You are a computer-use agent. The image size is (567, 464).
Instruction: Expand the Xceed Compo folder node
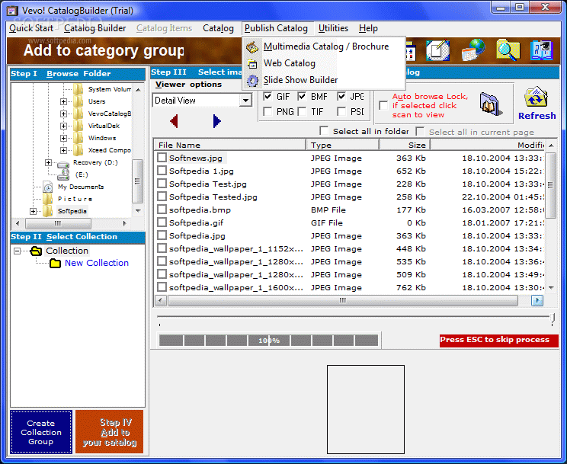click(x=63, y=150)
